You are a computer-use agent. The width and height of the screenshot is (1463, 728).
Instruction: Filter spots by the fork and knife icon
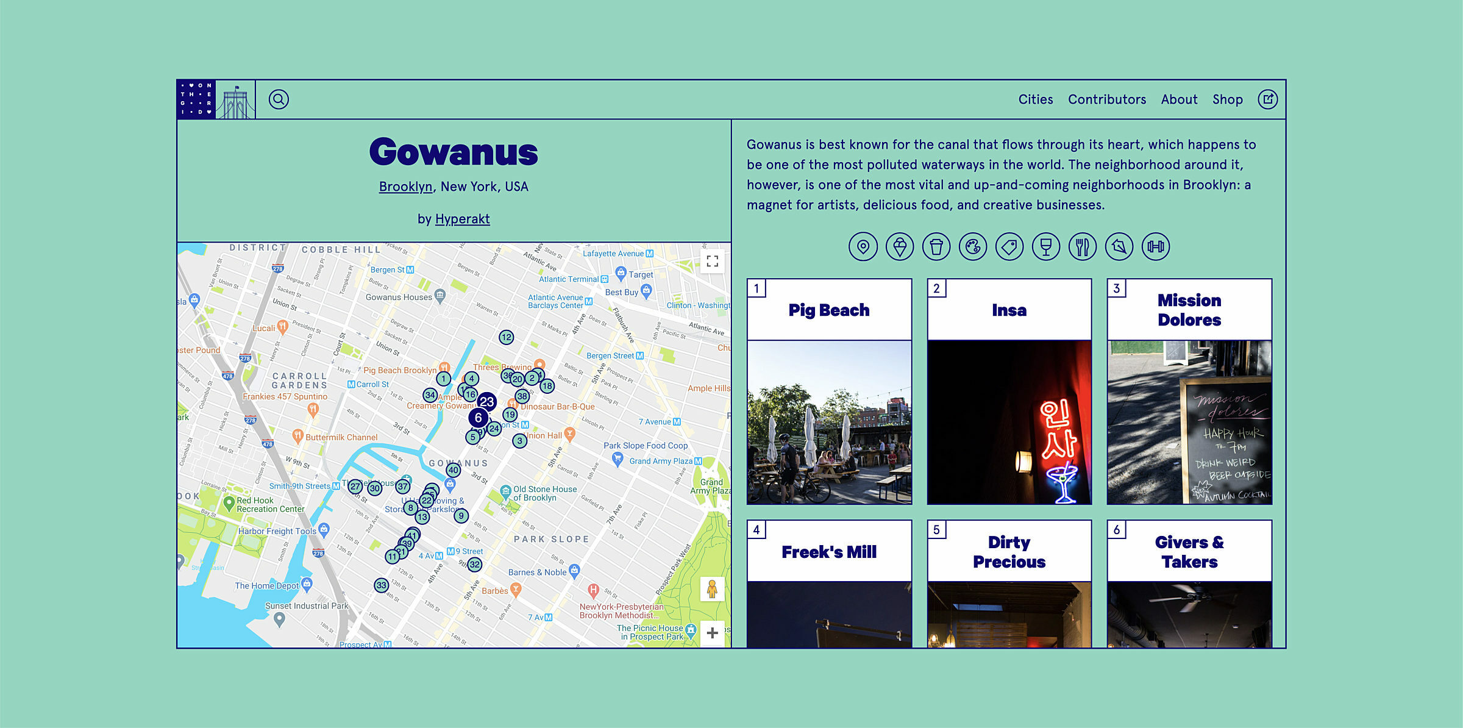coord(1083,246)
